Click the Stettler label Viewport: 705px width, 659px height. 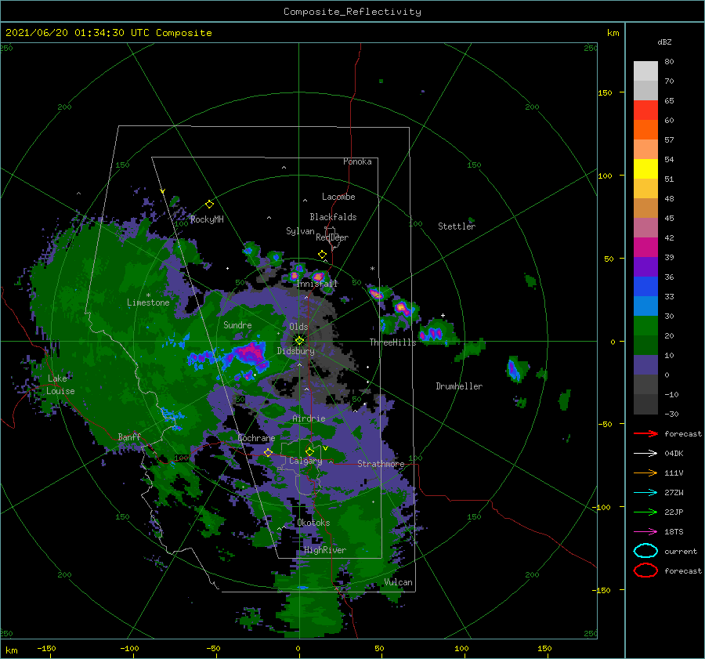click(x=457, y=226)
